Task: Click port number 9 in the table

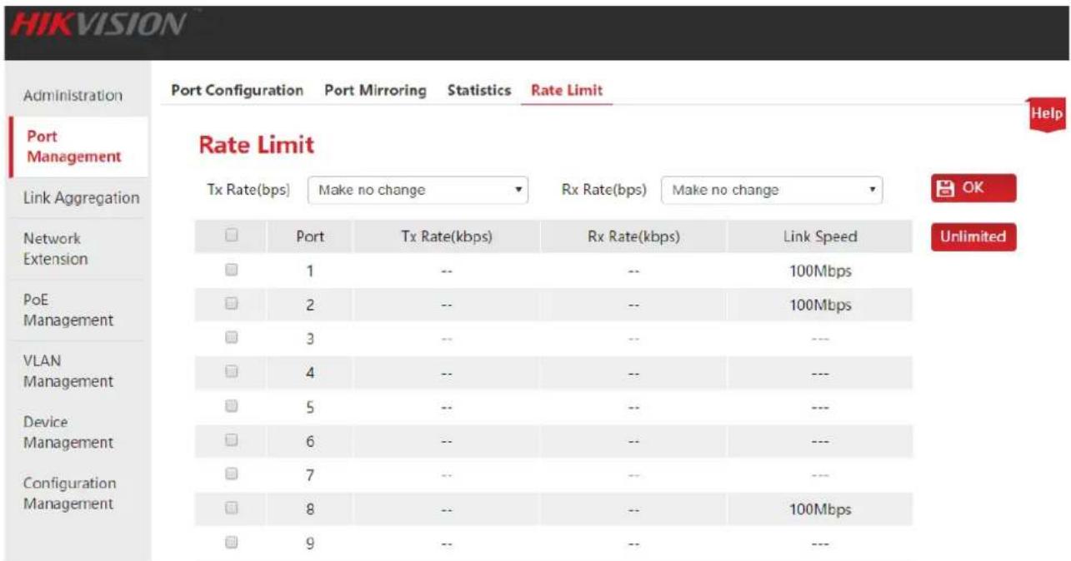Action: (x=310, y=544)
